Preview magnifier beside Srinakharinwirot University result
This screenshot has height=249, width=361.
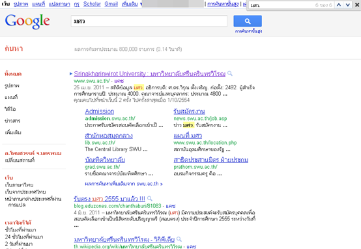[230, 74]
